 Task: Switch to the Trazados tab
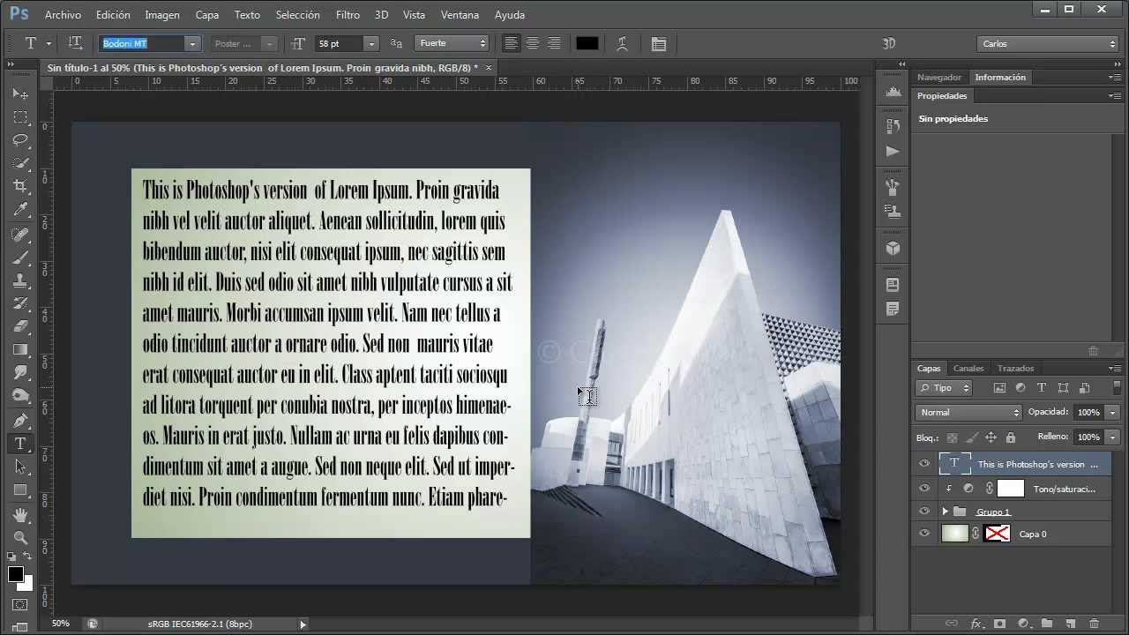coord(1015,369)
